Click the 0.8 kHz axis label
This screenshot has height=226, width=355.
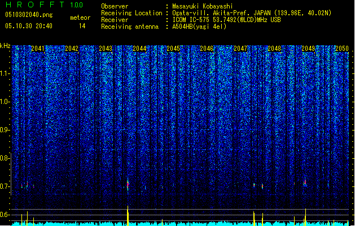(5, 158)
